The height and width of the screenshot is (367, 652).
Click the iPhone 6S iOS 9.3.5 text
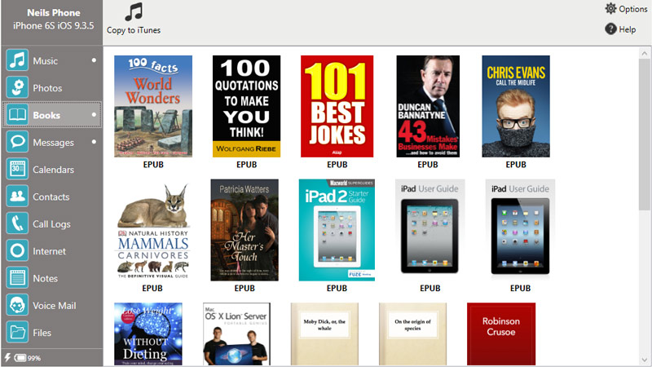pyautogui.click(x=54, y=26)
